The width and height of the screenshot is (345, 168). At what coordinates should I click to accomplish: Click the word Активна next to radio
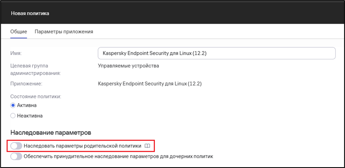(27, 105)
